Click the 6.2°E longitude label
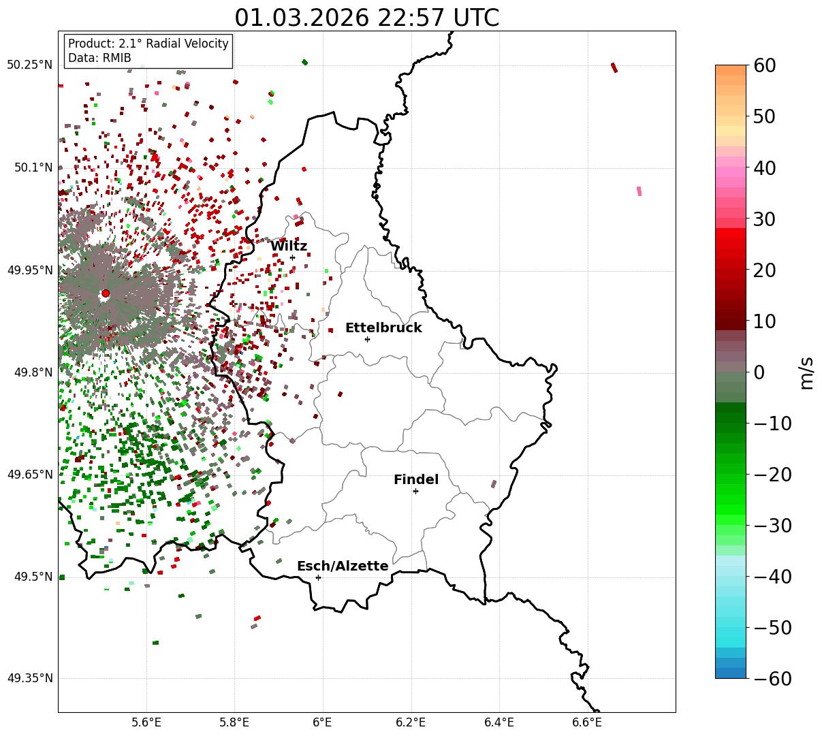 click(x=411, y=722)
